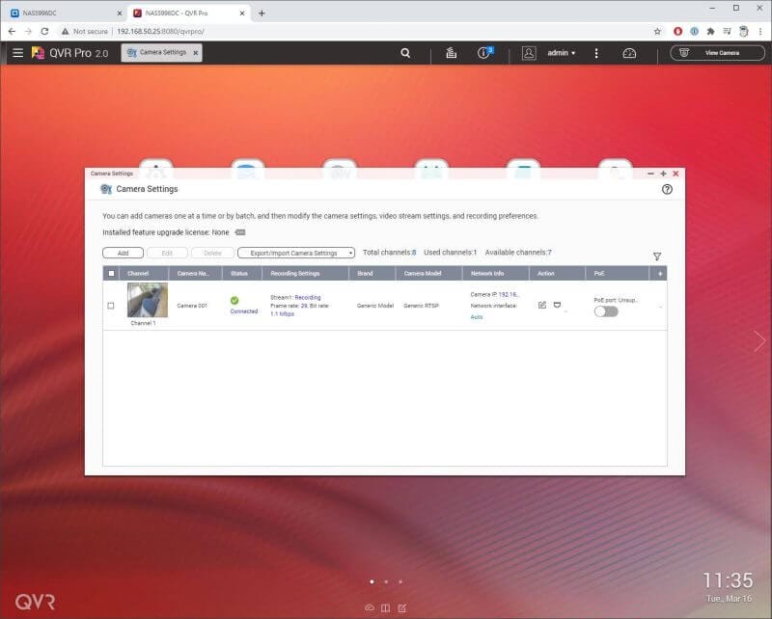Click the license tag icon beside None

pyautogui.click(x=240, y=232)
